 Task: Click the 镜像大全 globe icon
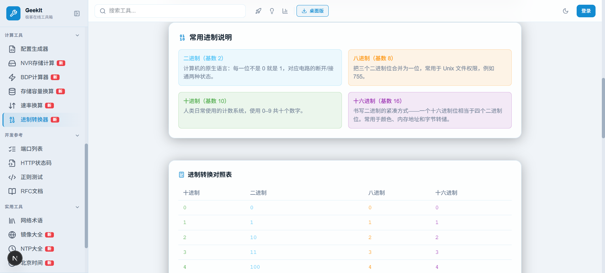(x=12, y=235)
